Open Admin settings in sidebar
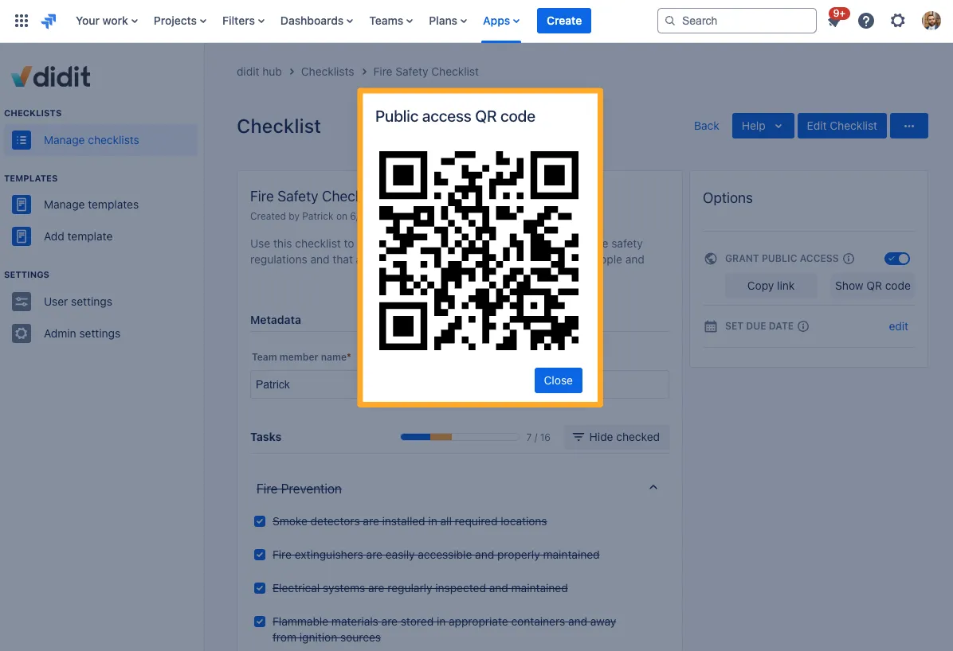953x651 pixels. [x=82, y=333]
